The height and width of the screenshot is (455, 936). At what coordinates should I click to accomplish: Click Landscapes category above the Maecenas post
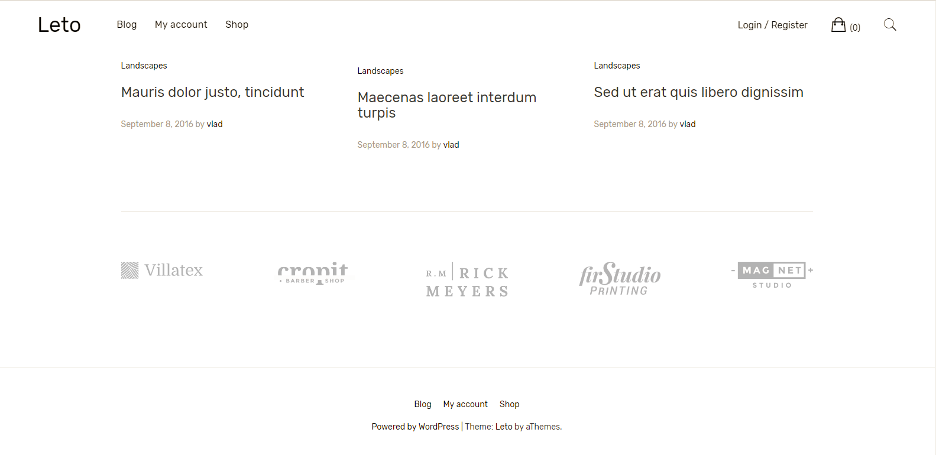(380, 71)
